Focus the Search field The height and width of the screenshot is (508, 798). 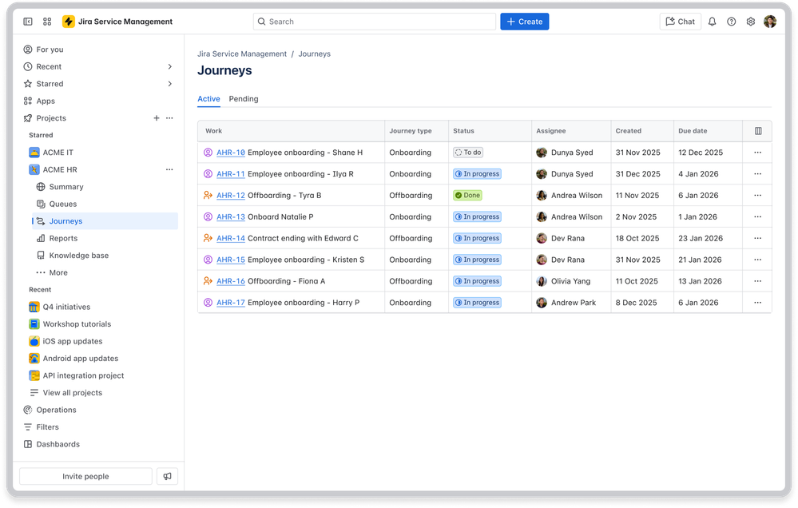pos(374,22)
